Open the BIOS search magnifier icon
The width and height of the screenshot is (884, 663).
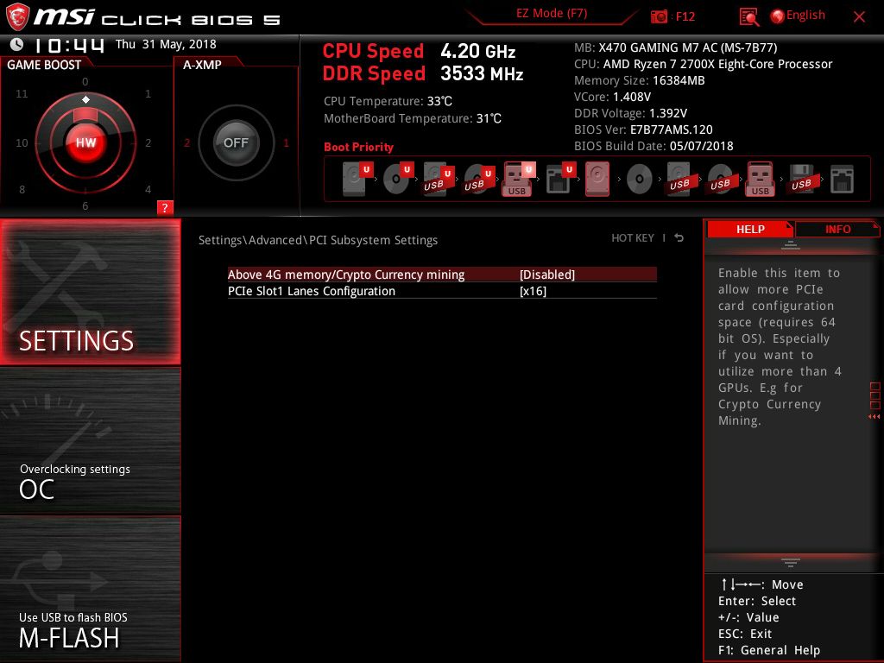pyautogui.click(x=748, y=17)
